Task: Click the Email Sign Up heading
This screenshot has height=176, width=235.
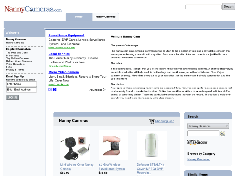Action: (x=15, y=76)
